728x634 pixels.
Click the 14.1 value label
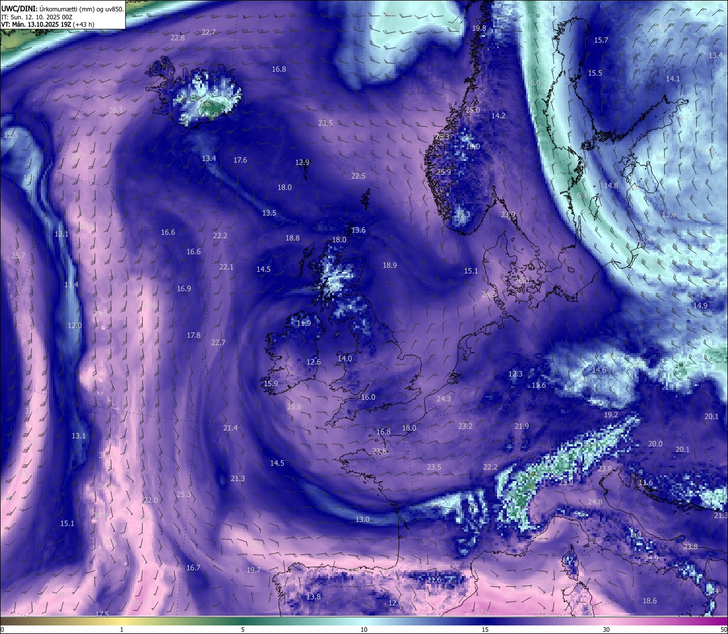point(673,79)
